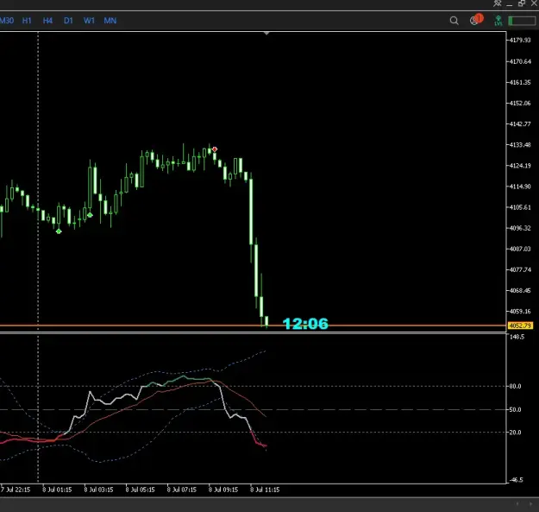
Task: Click the 8 Jul 03:15 time label
Action: 98,490
